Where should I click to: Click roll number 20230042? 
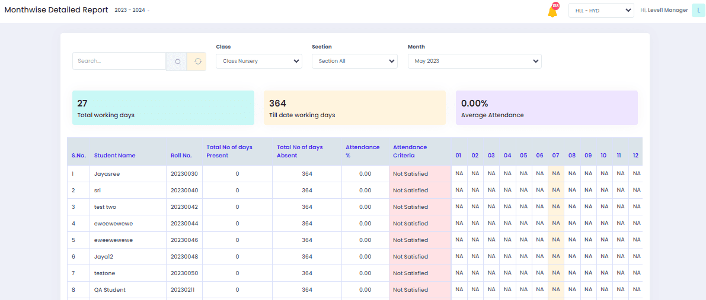click(x=184, y=207)
